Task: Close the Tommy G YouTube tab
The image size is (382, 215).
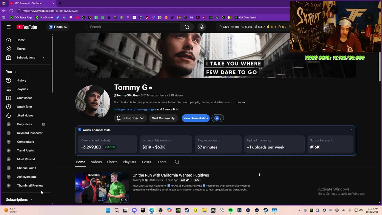Action: pos(53,3)
